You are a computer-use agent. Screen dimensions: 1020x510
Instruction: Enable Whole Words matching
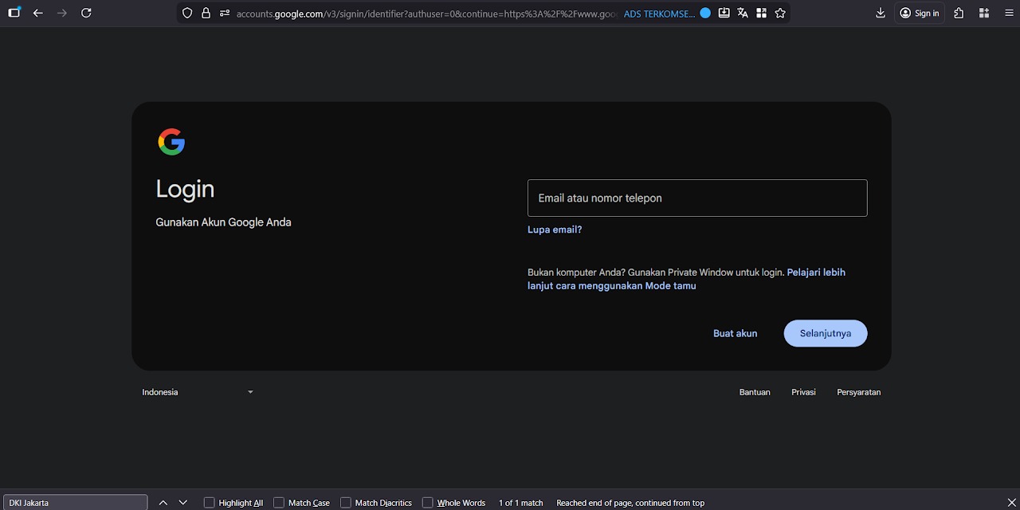click(429, 502)
